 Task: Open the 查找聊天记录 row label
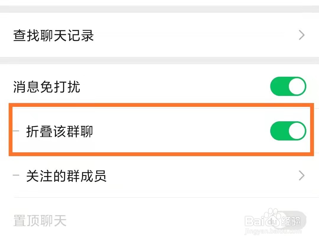coord(53,35)
